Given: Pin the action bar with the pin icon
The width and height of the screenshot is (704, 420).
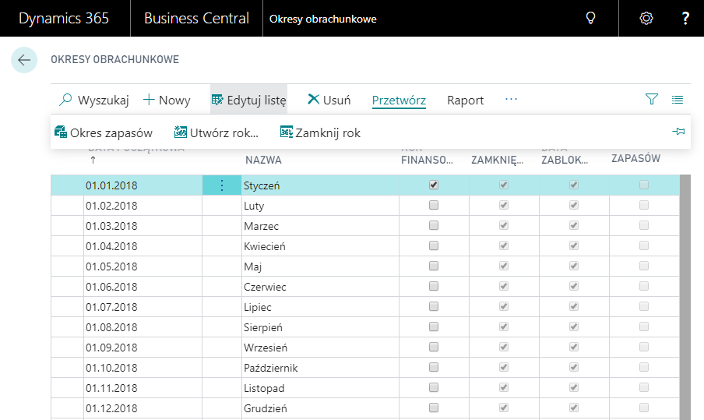Looking at the screenshot, I should pyautogui.click(x=678, y=132).
